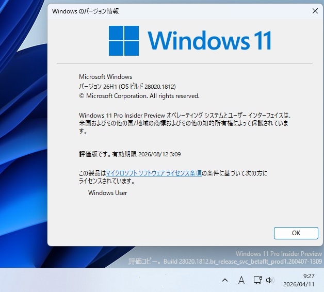
Task: Click the dialog title 'Windows のバージョン情報'
Action: (85, 11)
